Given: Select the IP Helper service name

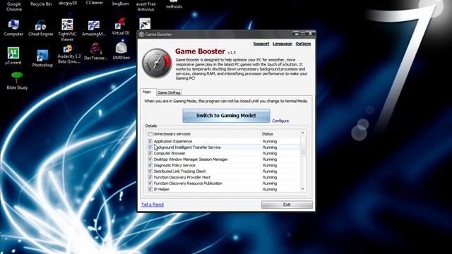Looking at the screenshot, I should 162,189.
